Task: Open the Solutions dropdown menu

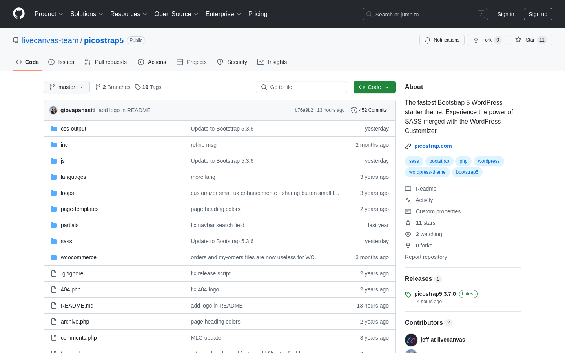Action: coord(87,14)
